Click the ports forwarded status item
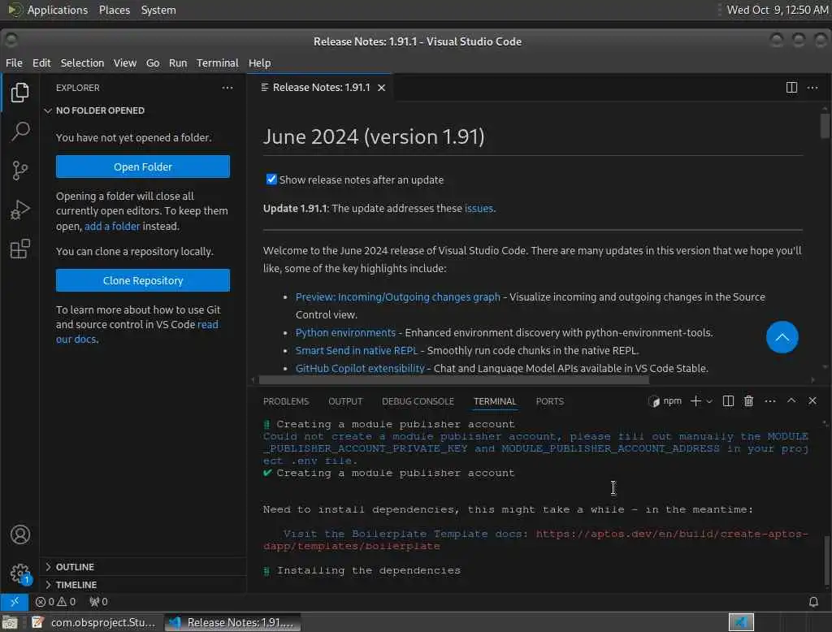Image resolution: width=832 pixels, height=632 pixels. point(98,602)
